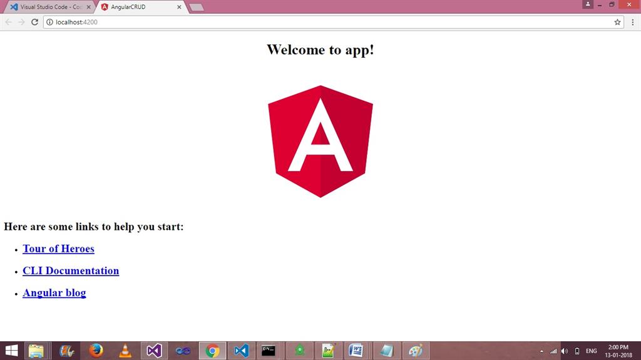Click the Angular shield logo image
Viewport: 641px width, 360px height.
(320, 141)
